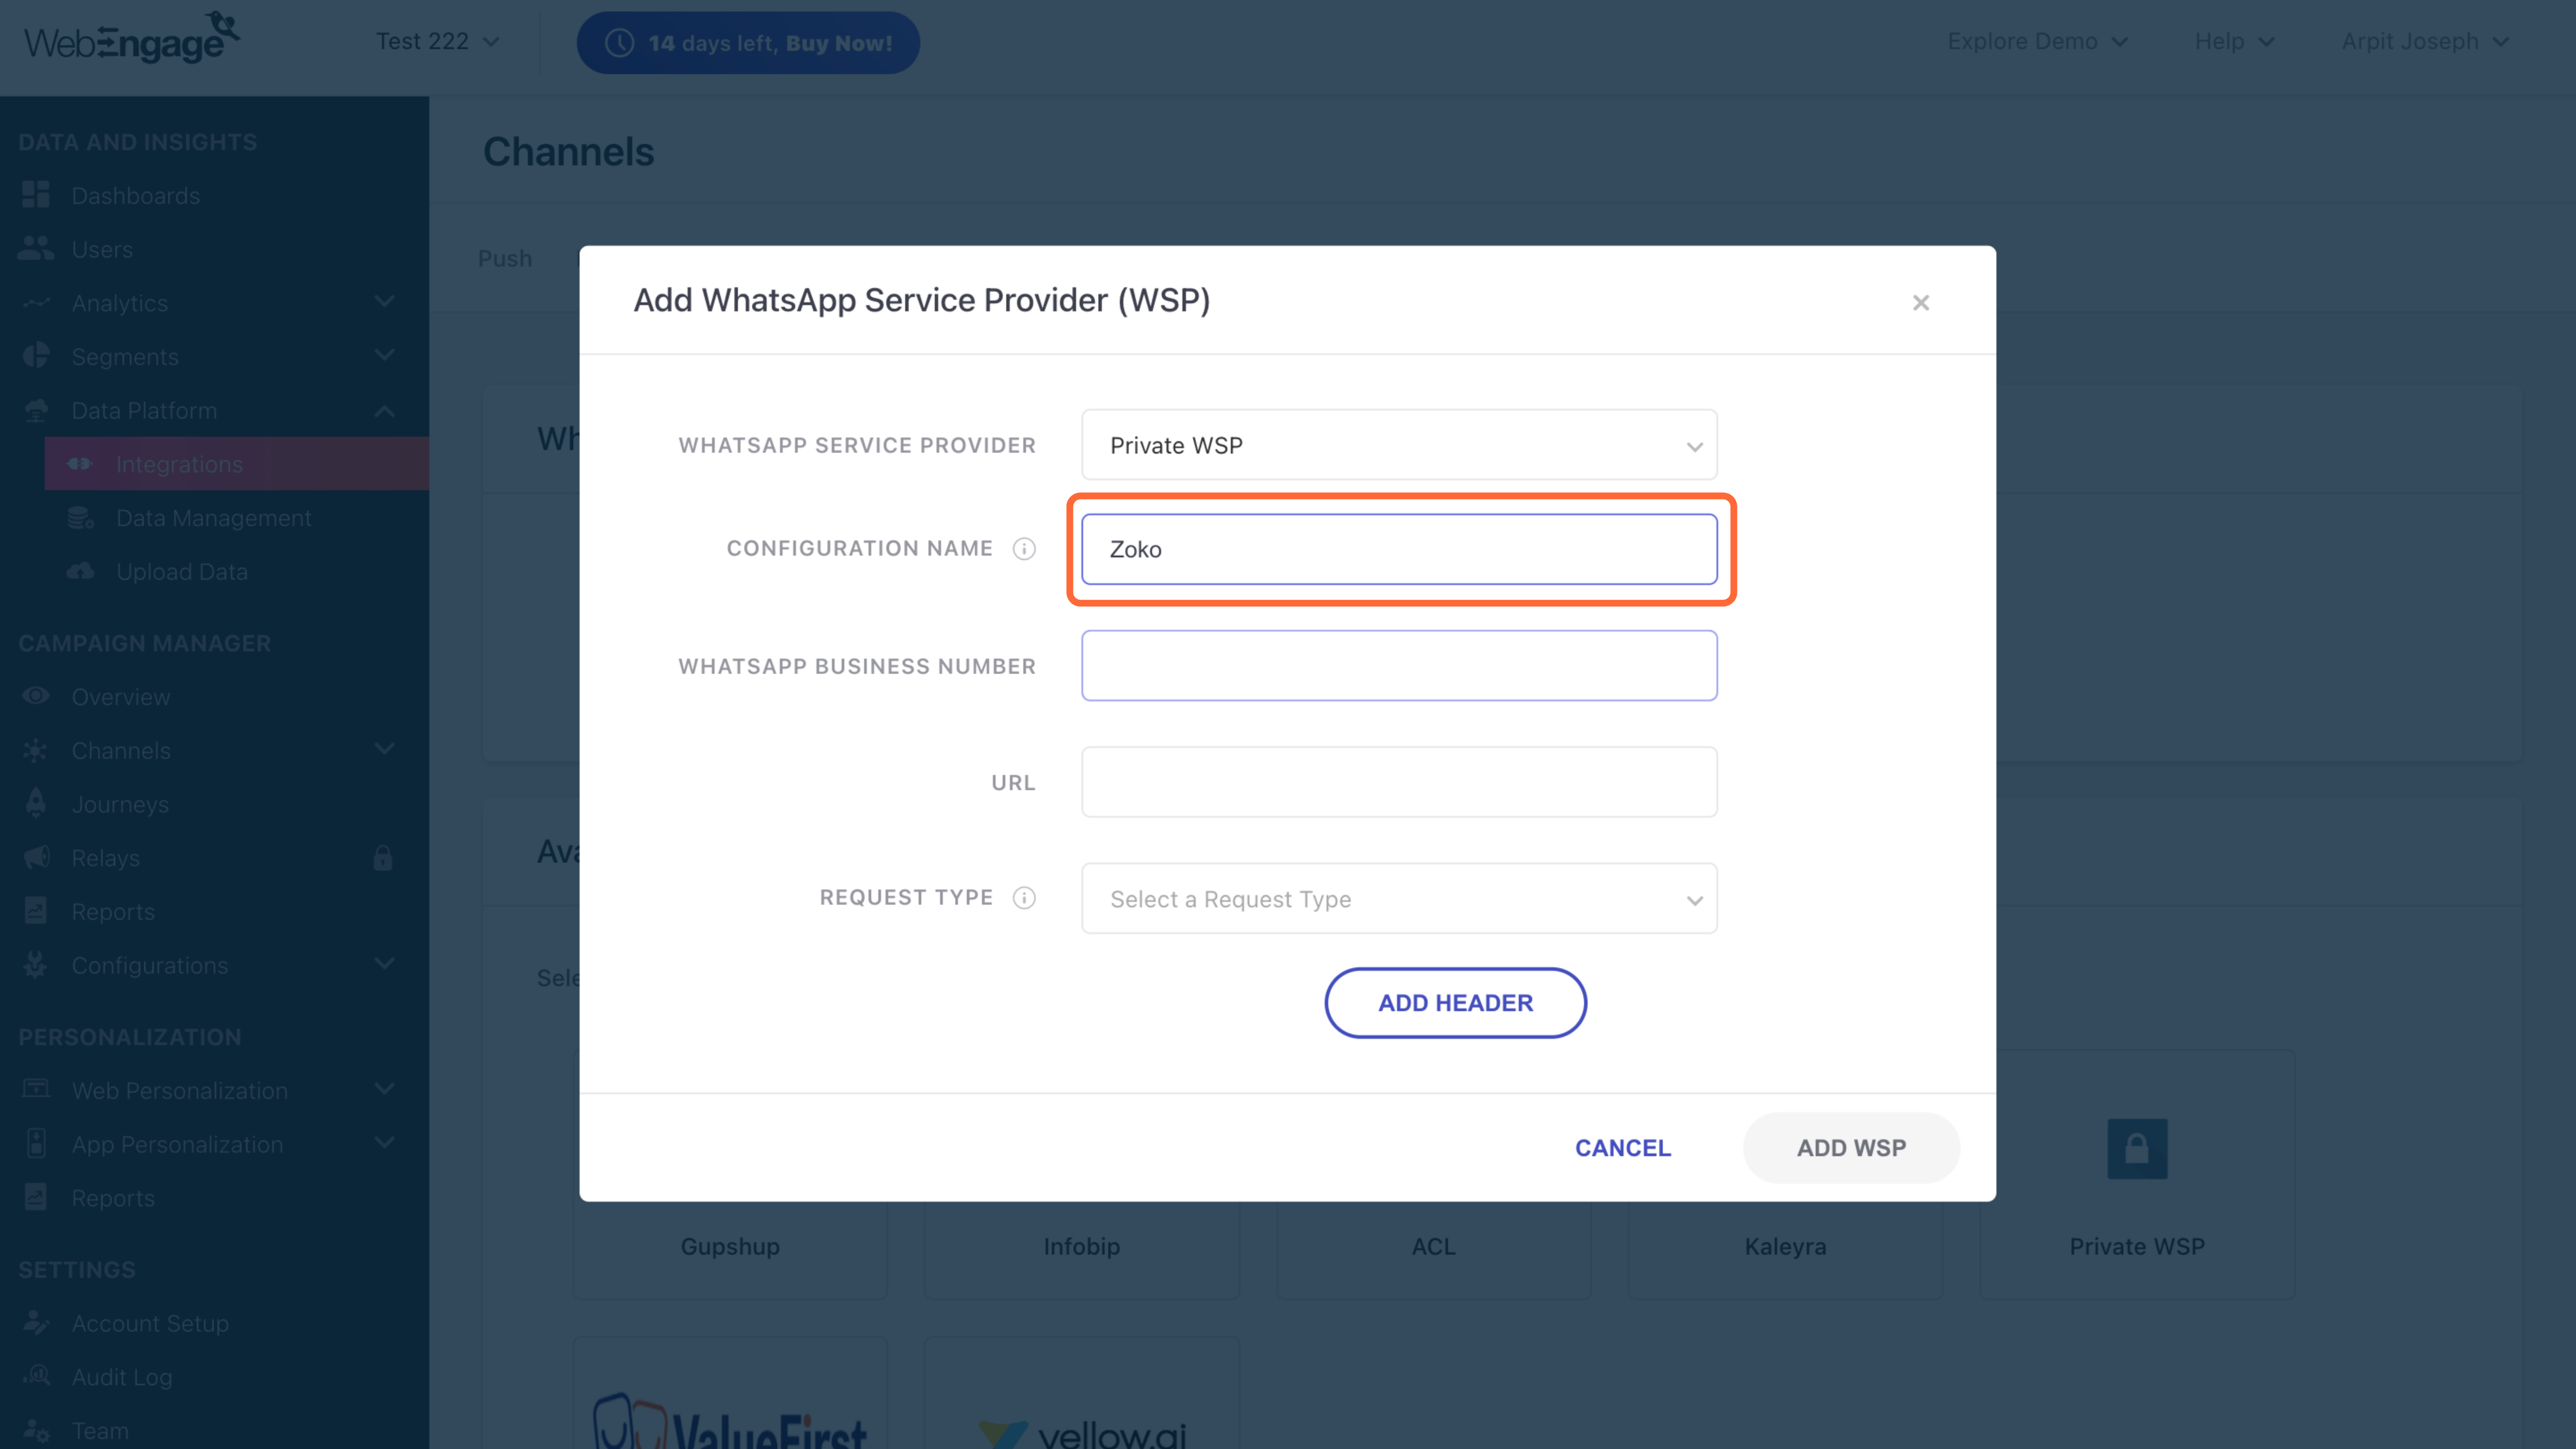Open the Dashboards sidebar icon

[x=36, y=195]
